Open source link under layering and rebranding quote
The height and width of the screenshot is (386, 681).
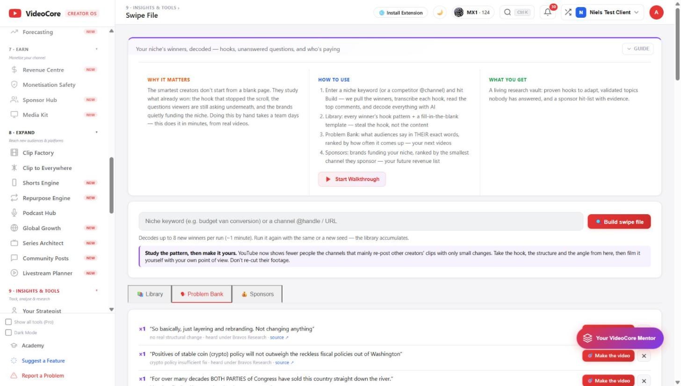[279, 337]
